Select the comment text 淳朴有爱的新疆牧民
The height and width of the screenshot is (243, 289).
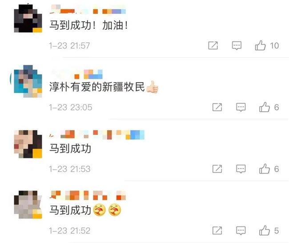97,86
